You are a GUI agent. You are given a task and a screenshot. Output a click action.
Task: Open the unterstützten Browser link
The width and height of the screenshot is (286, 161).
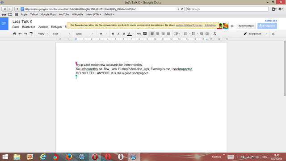tap(189, 25)
